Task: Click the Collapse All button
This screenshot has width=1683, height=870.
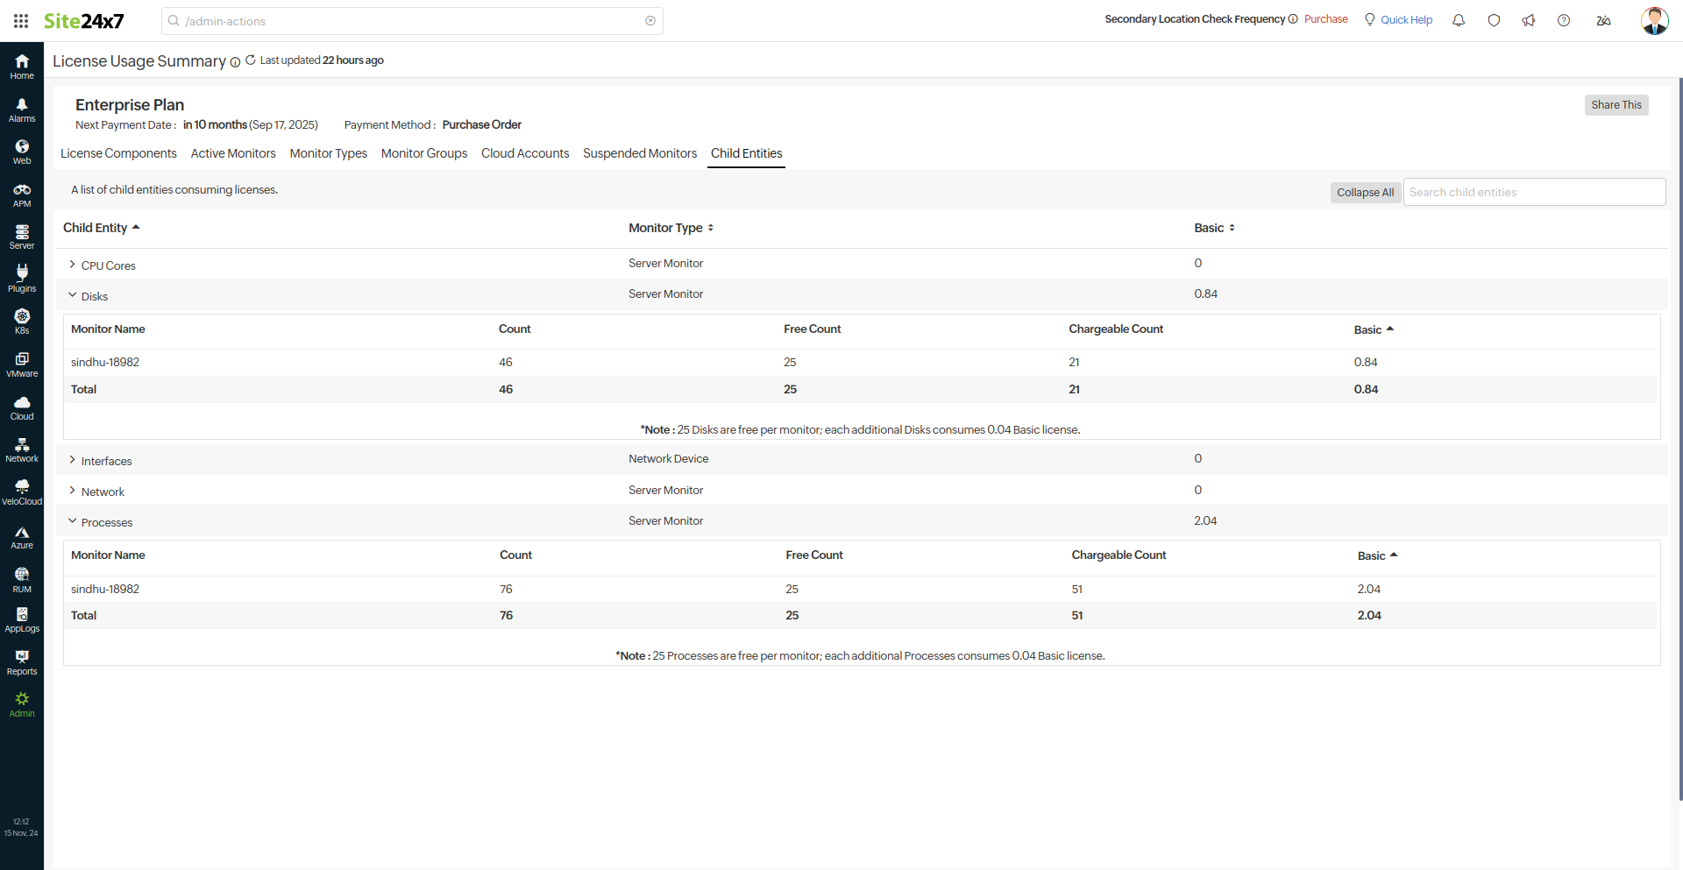Action: (x=1365, y=193)
